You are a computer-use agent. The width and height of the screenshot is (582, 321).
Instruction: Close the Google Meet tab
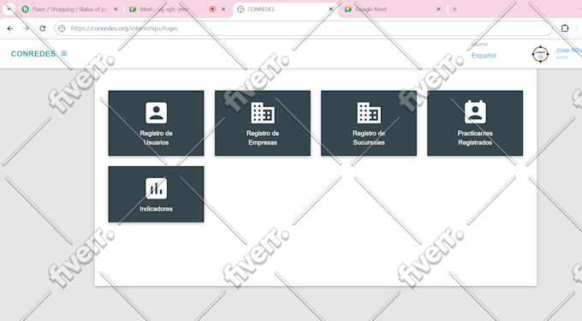point(438,9)
